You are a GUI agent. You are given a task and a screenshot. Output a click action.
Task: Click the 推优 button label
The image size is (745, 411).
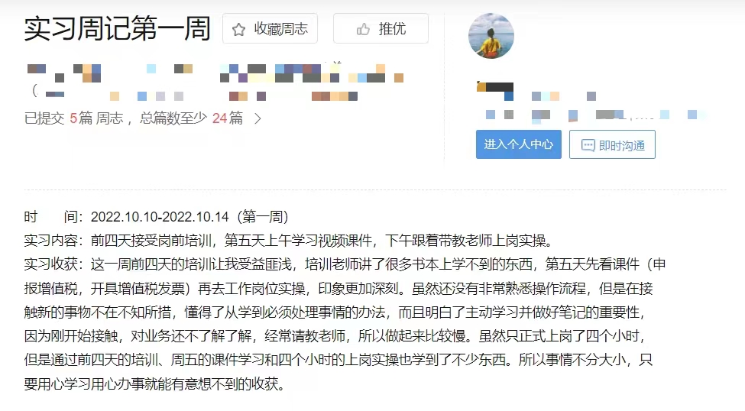pos(392,29)
